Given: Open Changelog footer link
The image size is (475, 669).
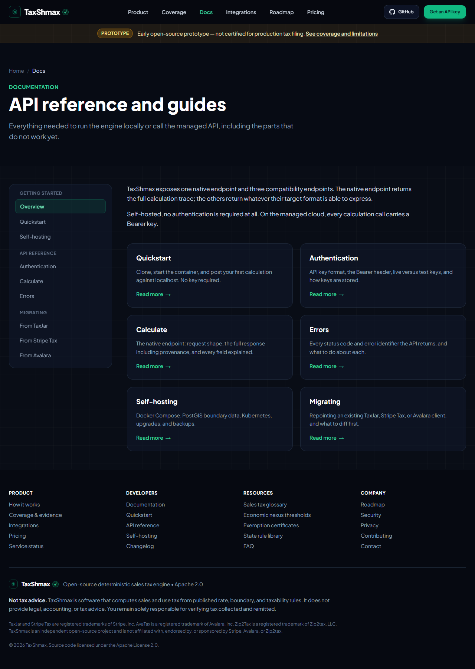Looking at the screenshot, I should point(140,546).
